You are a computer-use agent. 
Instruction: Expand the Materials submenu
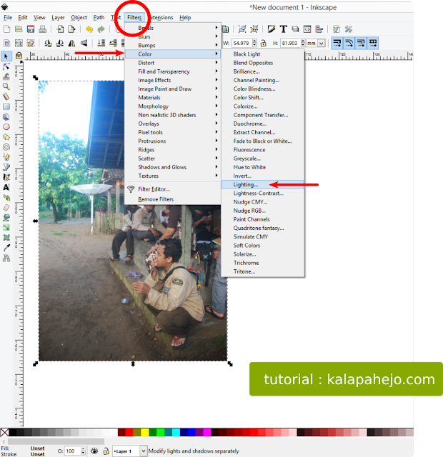point(172,98)
